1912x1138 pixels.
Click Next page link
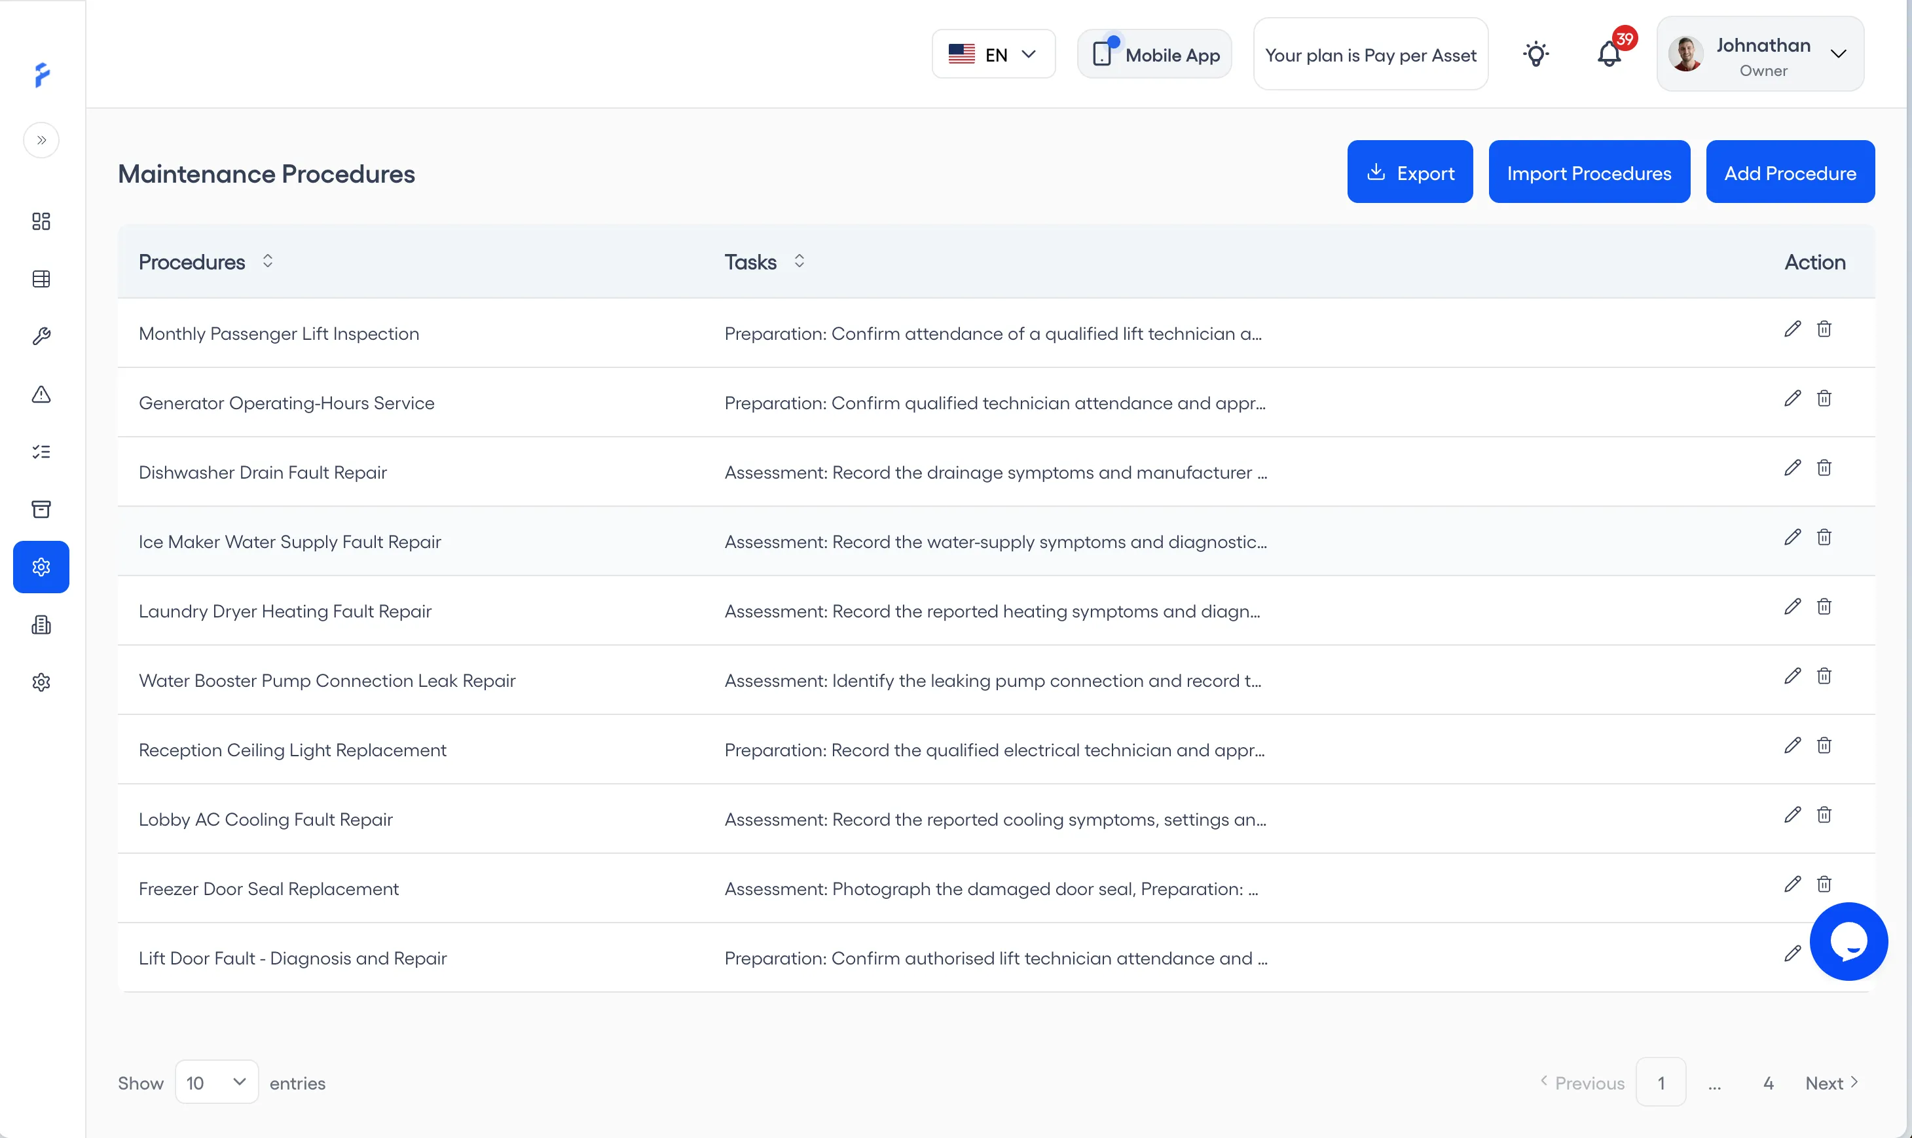1831,1083
